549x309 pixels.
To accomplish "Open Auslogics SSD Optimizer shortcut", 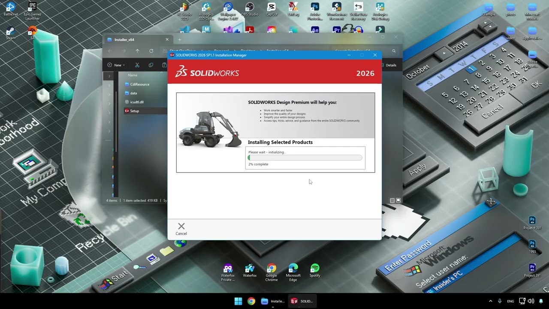I will [206, 11].
